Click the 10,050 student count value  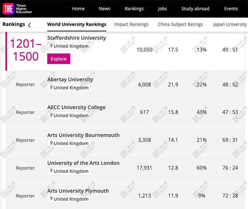144,50
